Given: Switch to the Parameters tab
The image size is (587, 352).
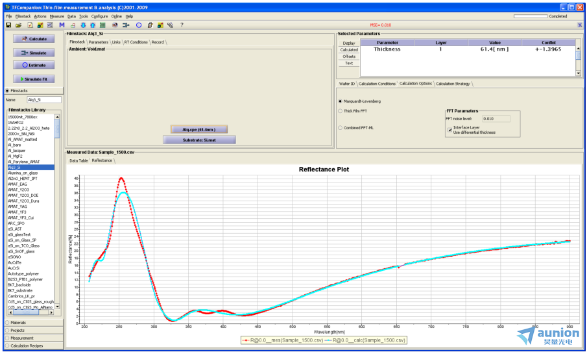Looking at the screenshot, I should pos(99,42).
